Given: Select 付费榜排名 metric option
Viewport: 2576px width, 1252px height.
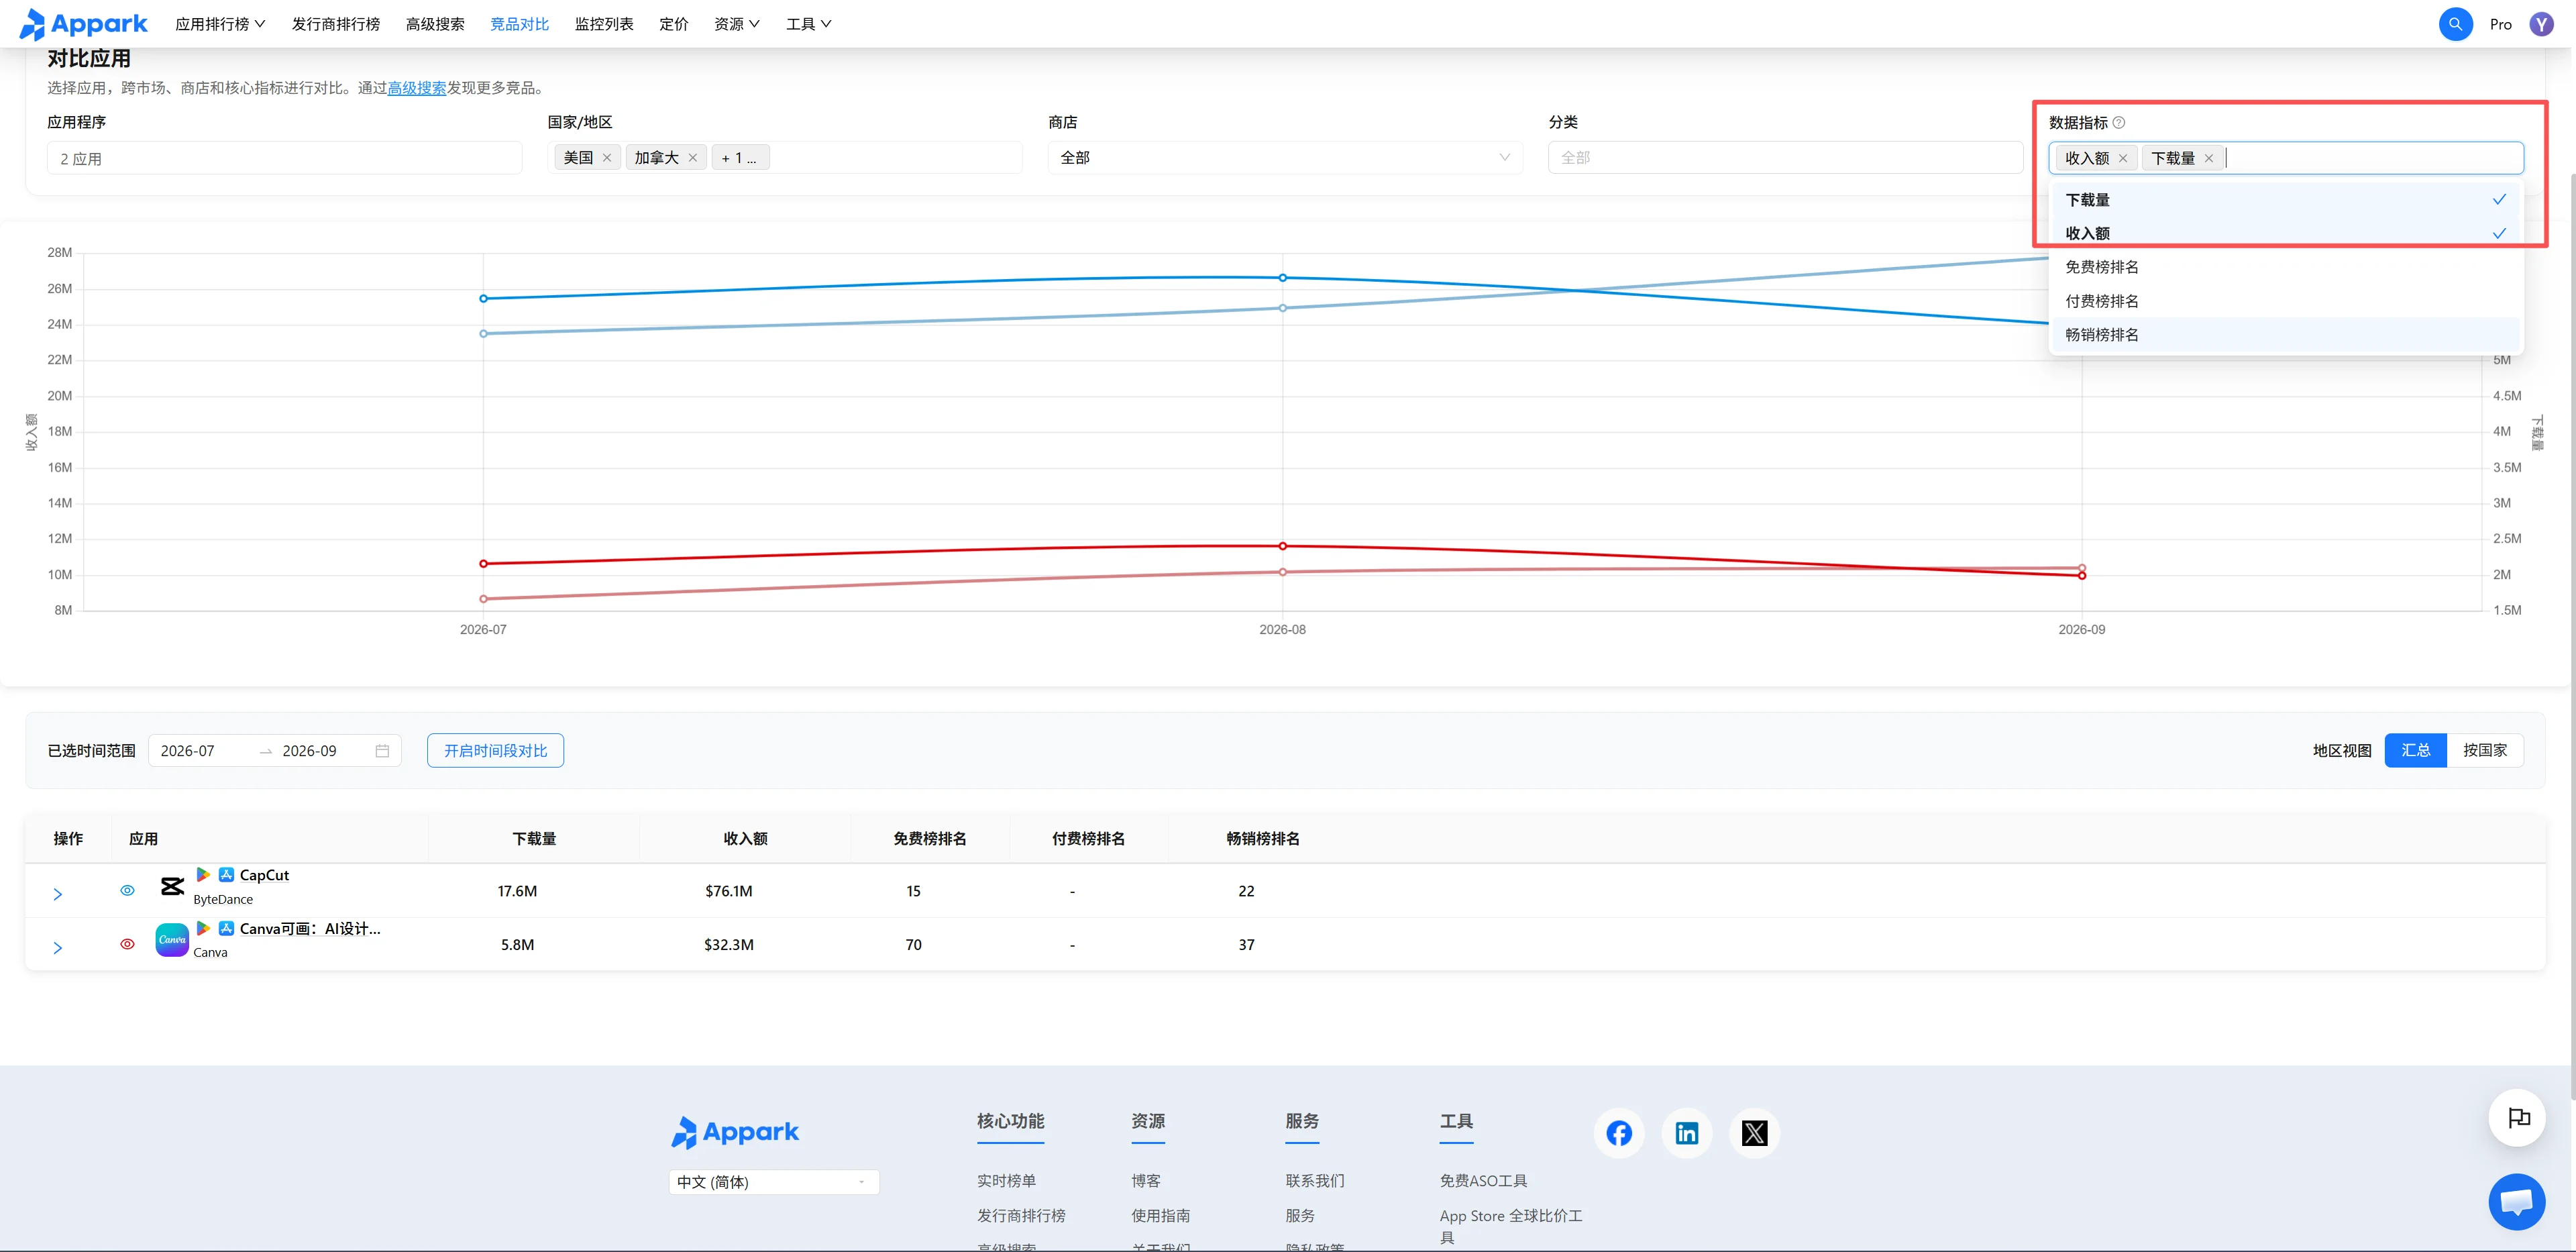Looking at the screenshot, I should [2285, 301].
